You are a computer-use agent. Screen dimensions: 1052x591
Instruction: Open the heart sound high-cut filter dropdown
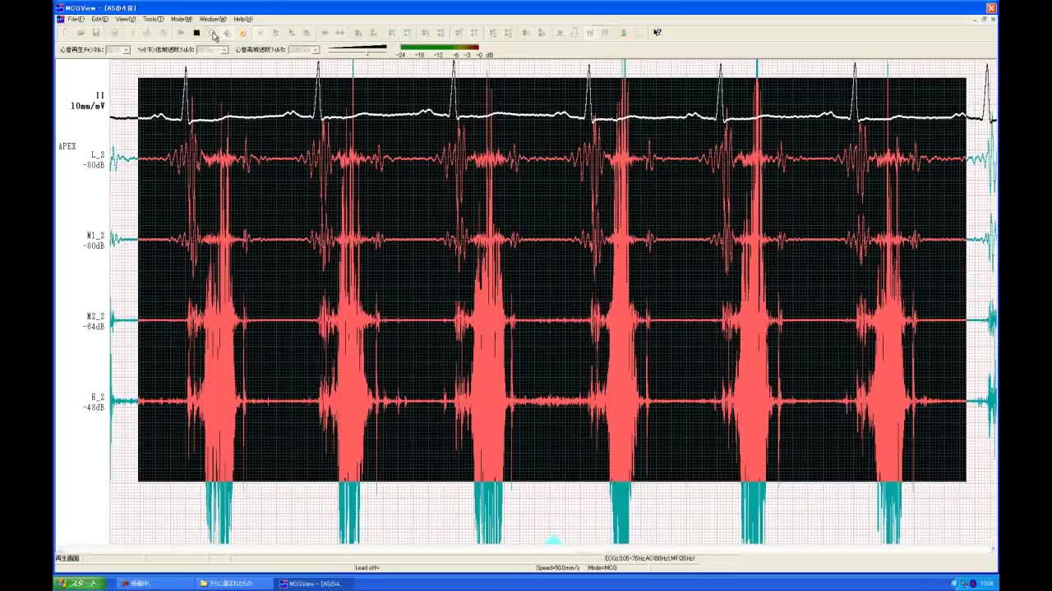(316, 50)
